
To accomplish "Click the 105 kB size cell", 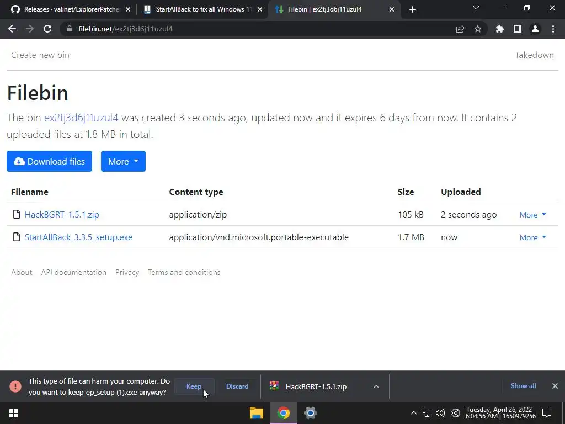I will 411,215.
